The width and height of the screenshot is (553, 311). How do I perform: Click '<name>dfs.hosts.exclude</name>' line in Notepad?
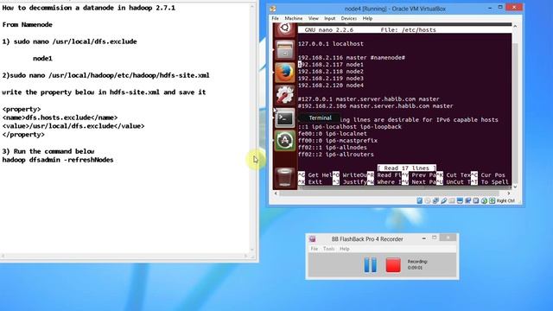pyautogui.click(x=60, y=117)
